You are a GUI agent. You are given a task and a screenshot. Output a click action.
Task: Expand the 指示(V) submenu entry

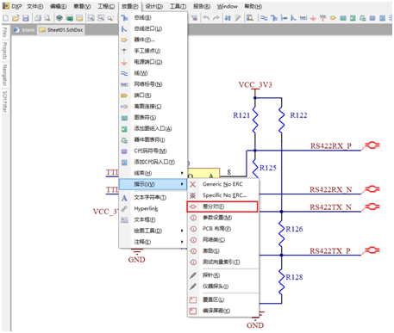(x=153, y=184)
